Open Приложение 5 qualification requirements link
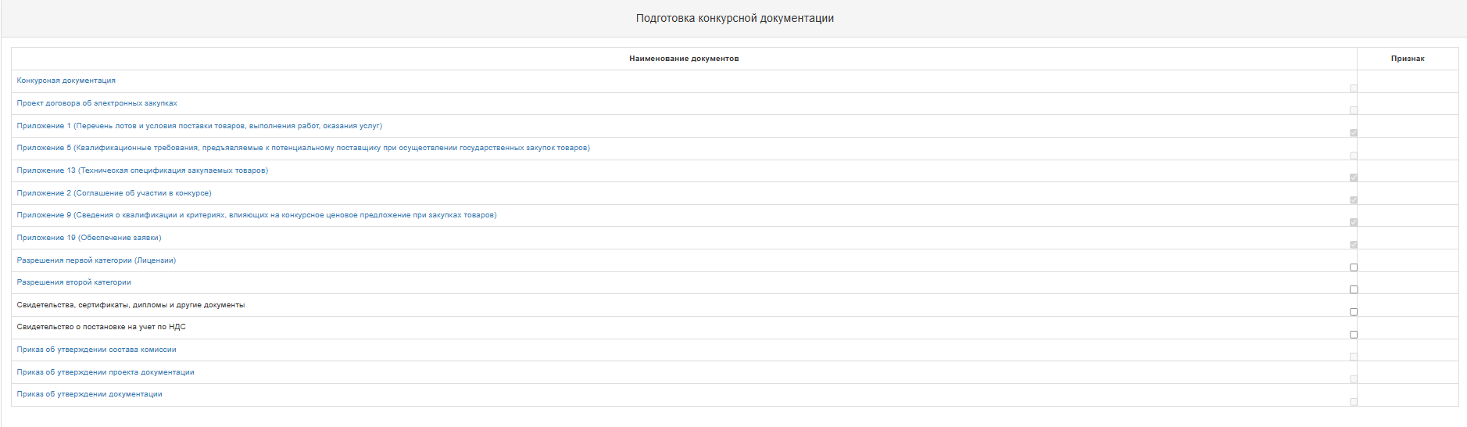 pyautogui.click(x=303, y=148)
